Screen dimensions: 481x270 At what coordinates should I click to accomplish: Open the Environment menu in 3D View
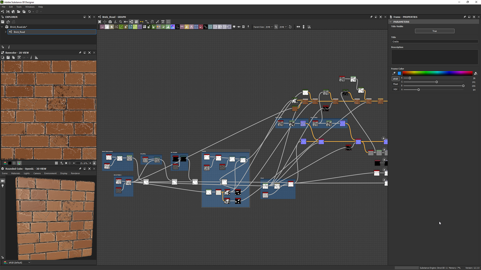coord(50,173)
